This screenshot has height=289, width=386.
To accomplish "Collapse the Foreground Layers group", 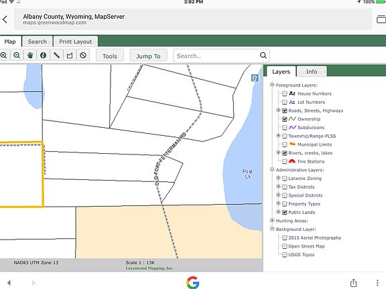I will coord(272,85).
